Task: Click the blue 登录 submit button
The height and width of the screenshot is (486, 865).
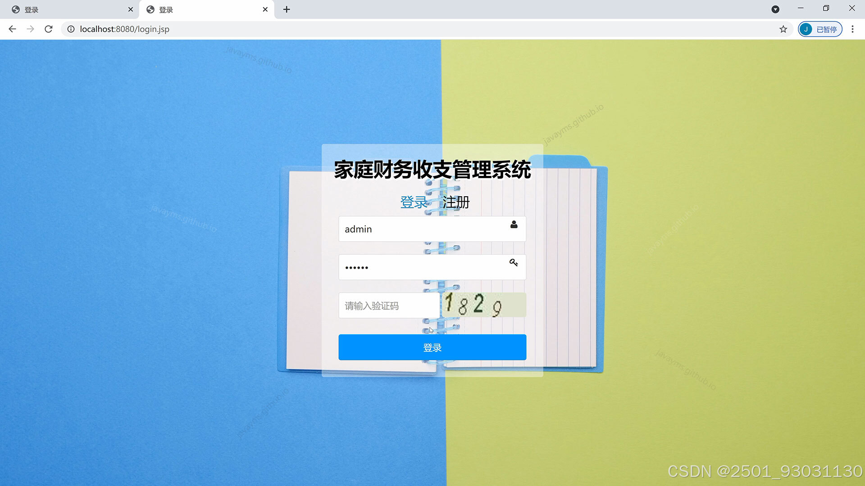Action: tap(432, 347)
